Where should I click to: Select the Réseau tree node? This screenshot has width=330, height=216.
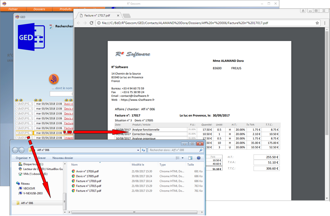[23, 183]
